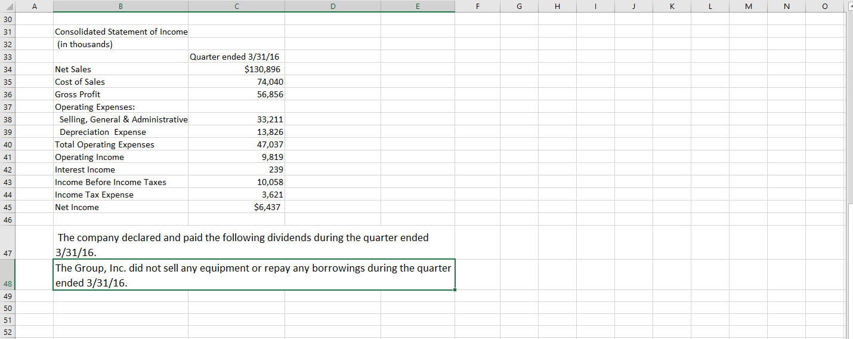The image size is (853, 339).
Task: Select the 13,826 value cell
Action: click(x=236, y=132)
